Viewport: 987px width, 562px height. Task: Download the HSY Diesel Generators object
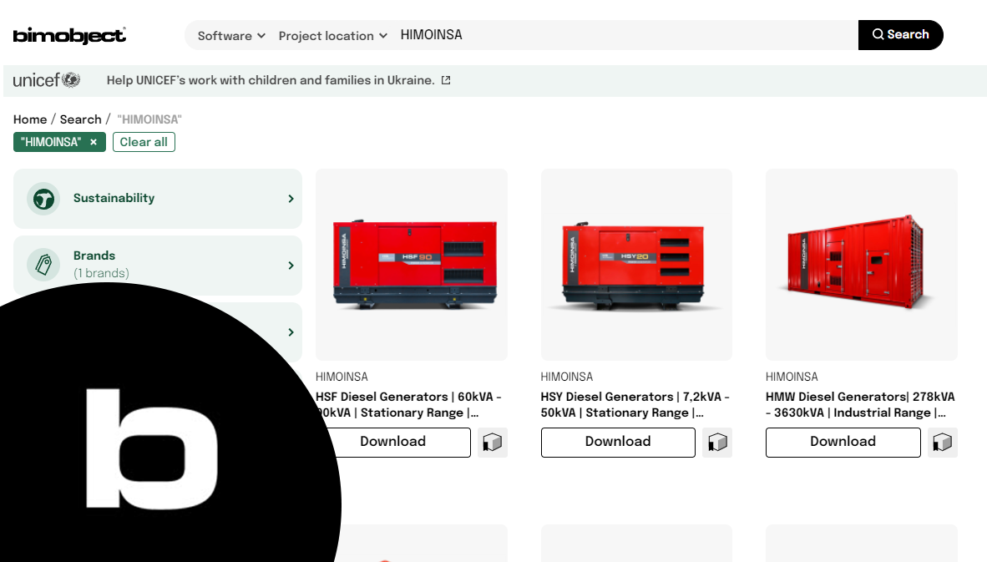(x=618, y=442)
